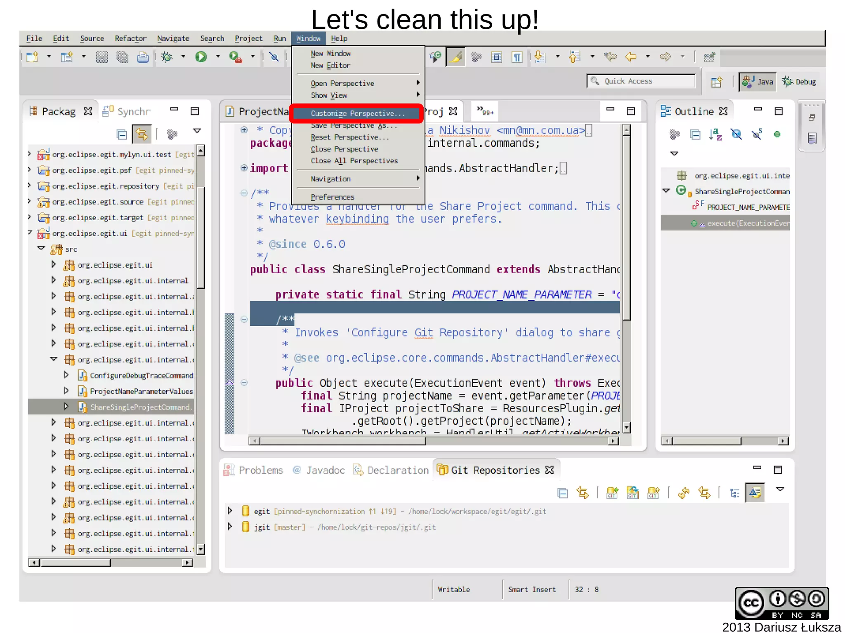The width and height of the screenshot is (845, 633).
Task: Toggle Show Whitespace Characters pilcrow button
Action: (517, 57)
